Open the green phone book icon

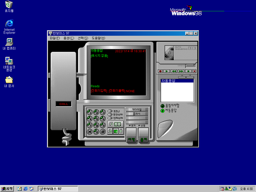point(118,124)
